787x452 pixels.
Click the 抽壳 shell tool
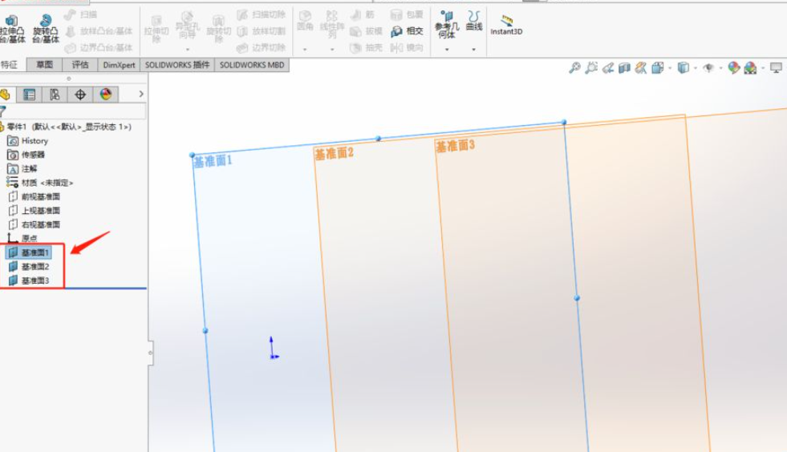coord(366,47)
